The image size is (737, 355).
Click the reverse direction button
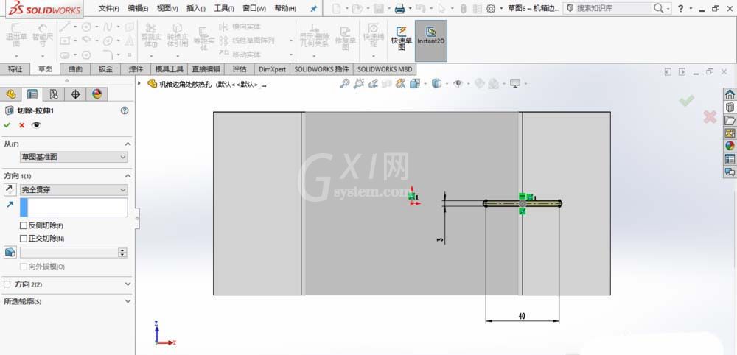[10, 190]
